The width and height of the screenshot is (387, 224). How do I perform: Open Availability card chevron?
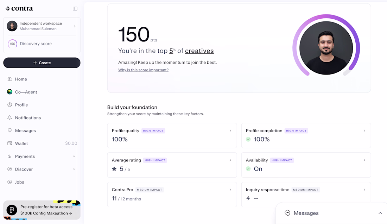coord(364,160)
